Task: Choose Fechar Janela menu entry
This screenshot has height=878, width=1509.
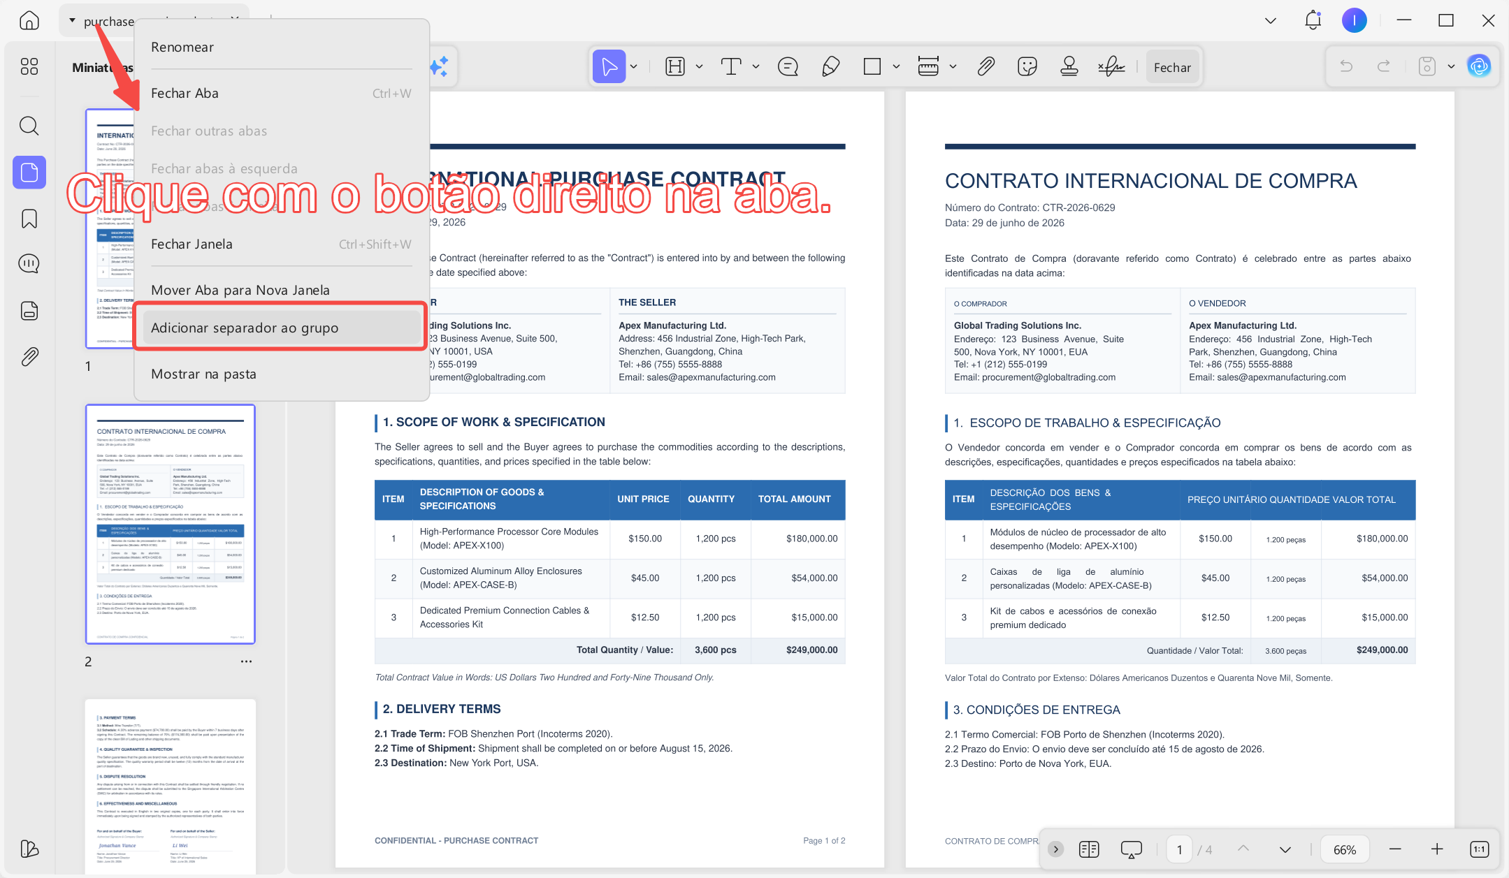Action: pos(281,244)
